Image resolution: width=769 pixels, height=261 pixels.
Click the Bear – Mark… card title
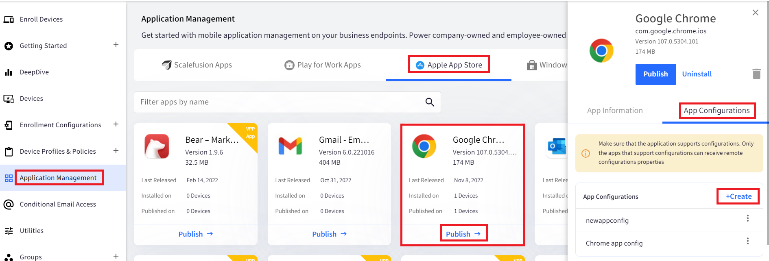click(212, 140)
